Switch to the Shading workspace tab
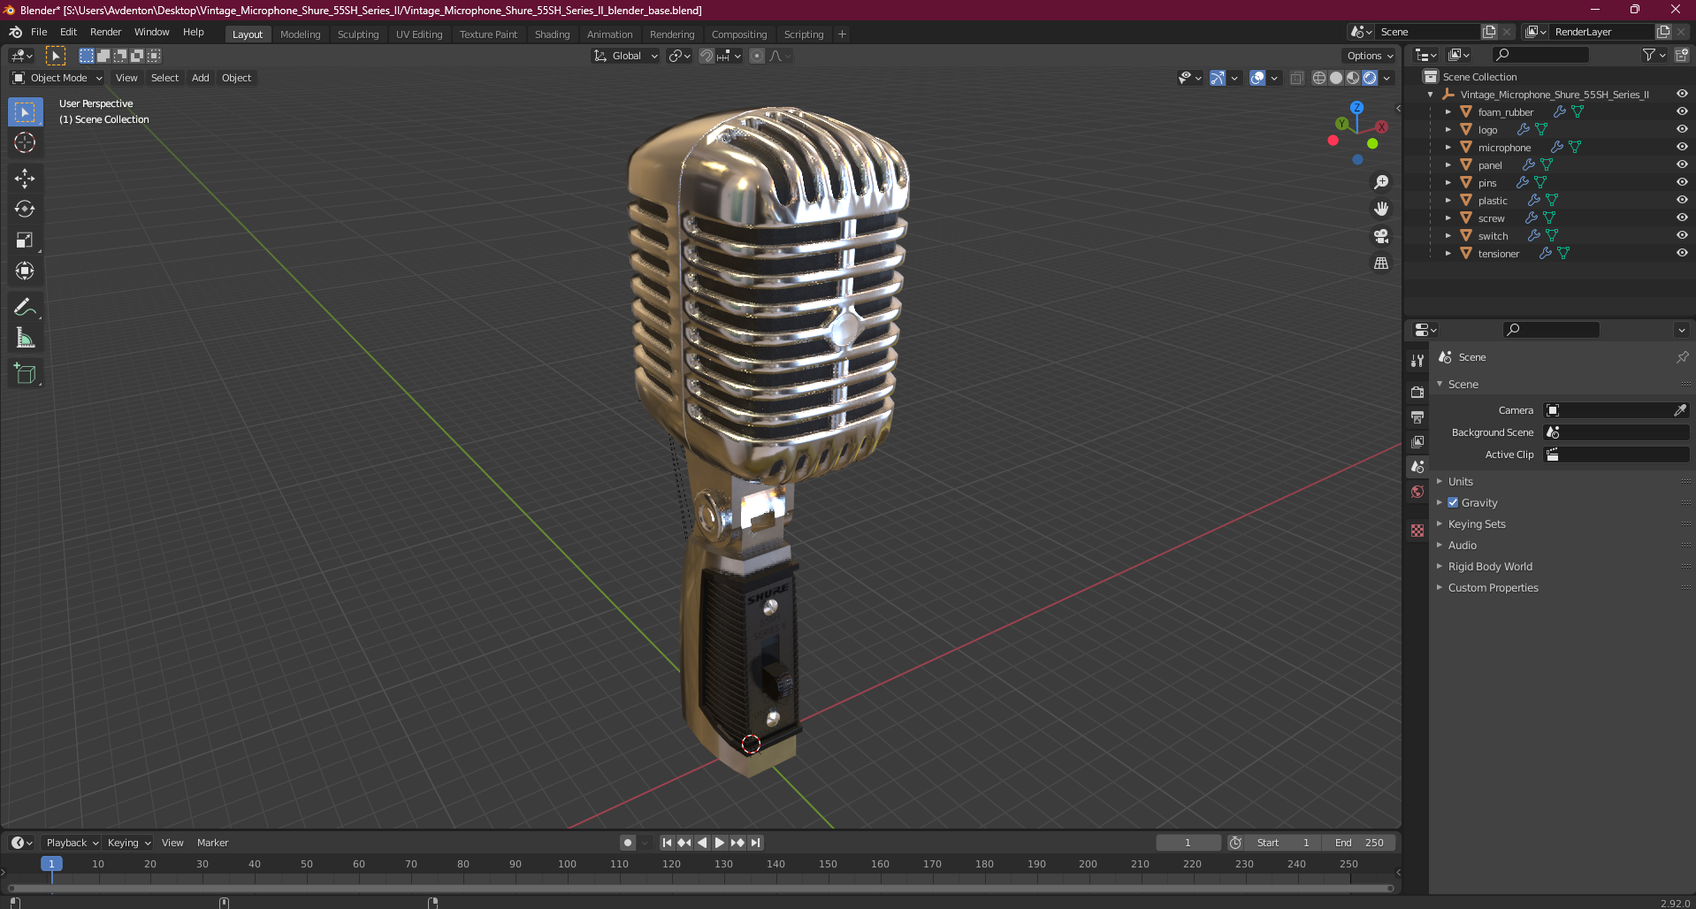 552,34
